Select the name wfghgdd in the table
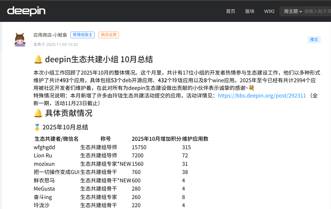 pyautogui.click(x=44, y=147)
